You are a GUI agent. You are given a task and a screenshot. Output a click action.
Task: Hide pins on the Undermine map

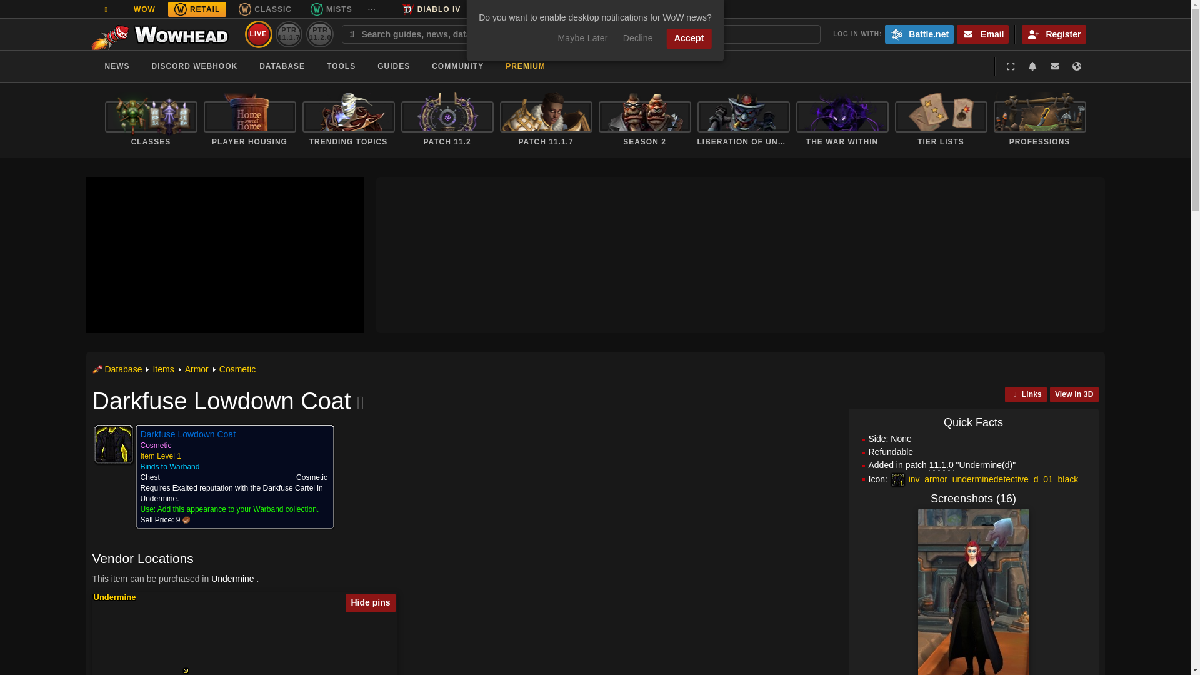point(370,603)
